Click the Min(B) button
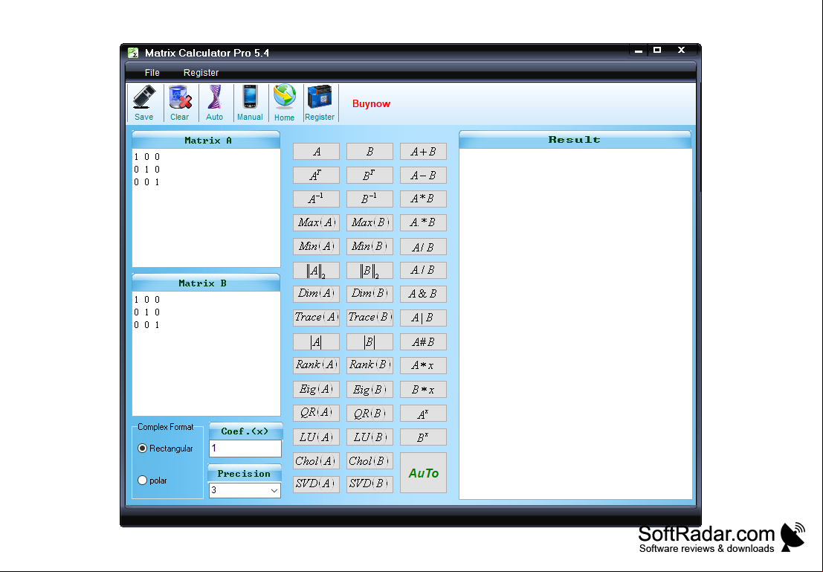823x572 pixels. pyautogui.click(x=369, y=246)
